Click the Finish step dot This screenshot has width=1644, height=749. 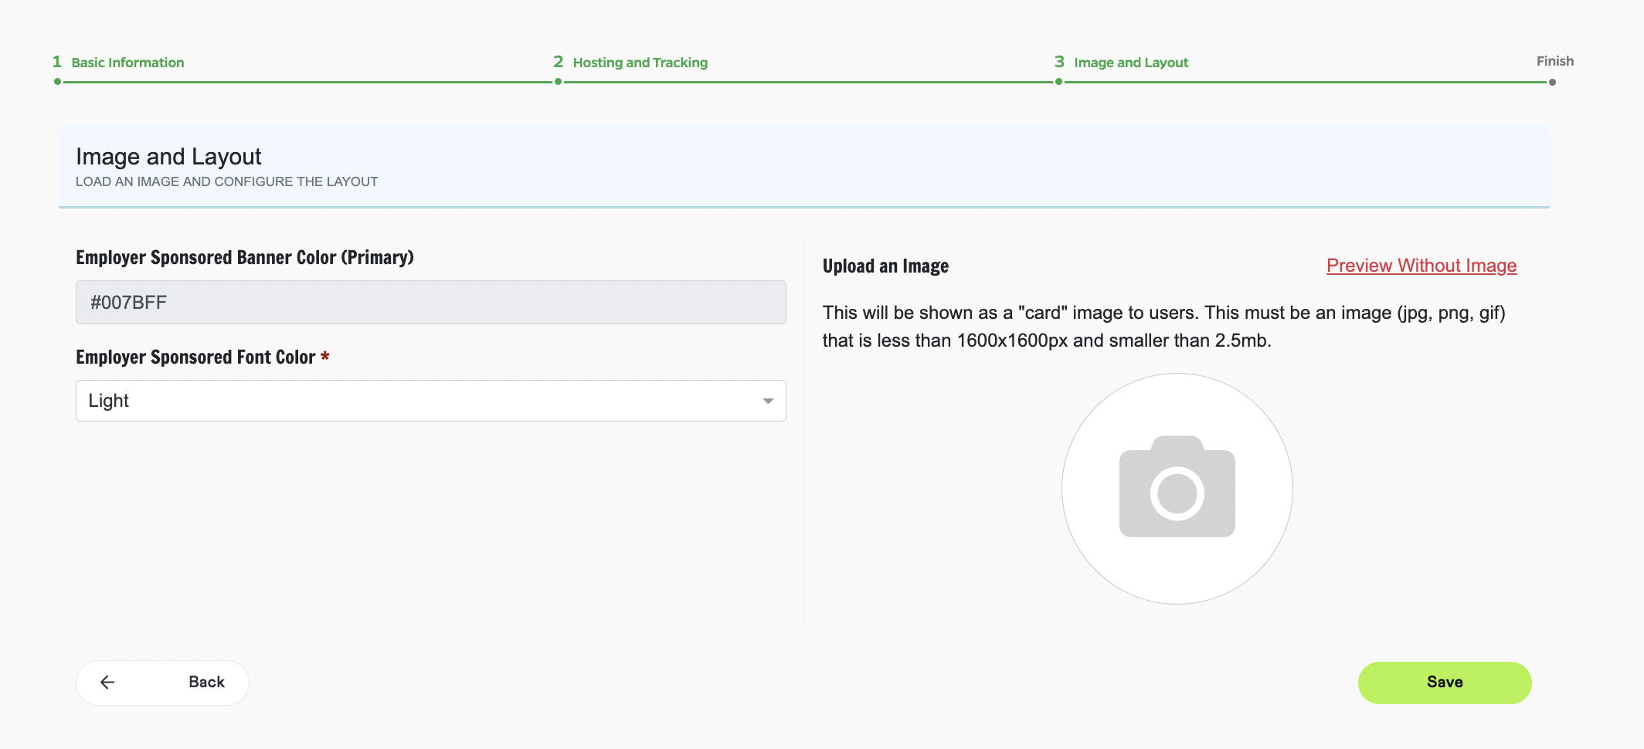pyautogui.click(x=1554, y=80)
